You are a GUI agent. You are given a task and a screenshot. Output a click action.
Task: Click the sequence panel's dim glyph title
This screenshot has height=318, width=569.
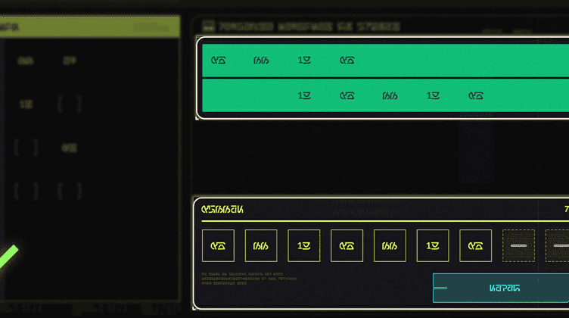(309, 26)
